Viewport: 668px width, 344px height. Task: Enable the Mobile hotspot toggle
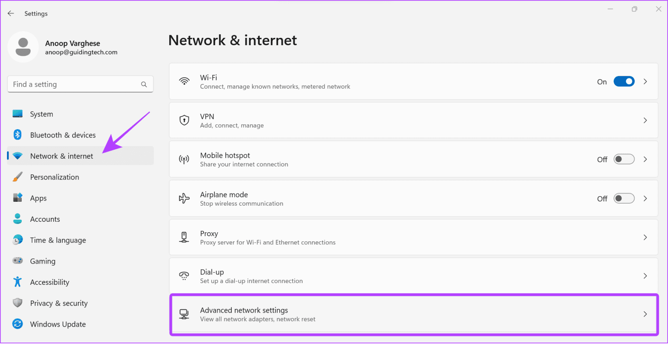[624, 160]
